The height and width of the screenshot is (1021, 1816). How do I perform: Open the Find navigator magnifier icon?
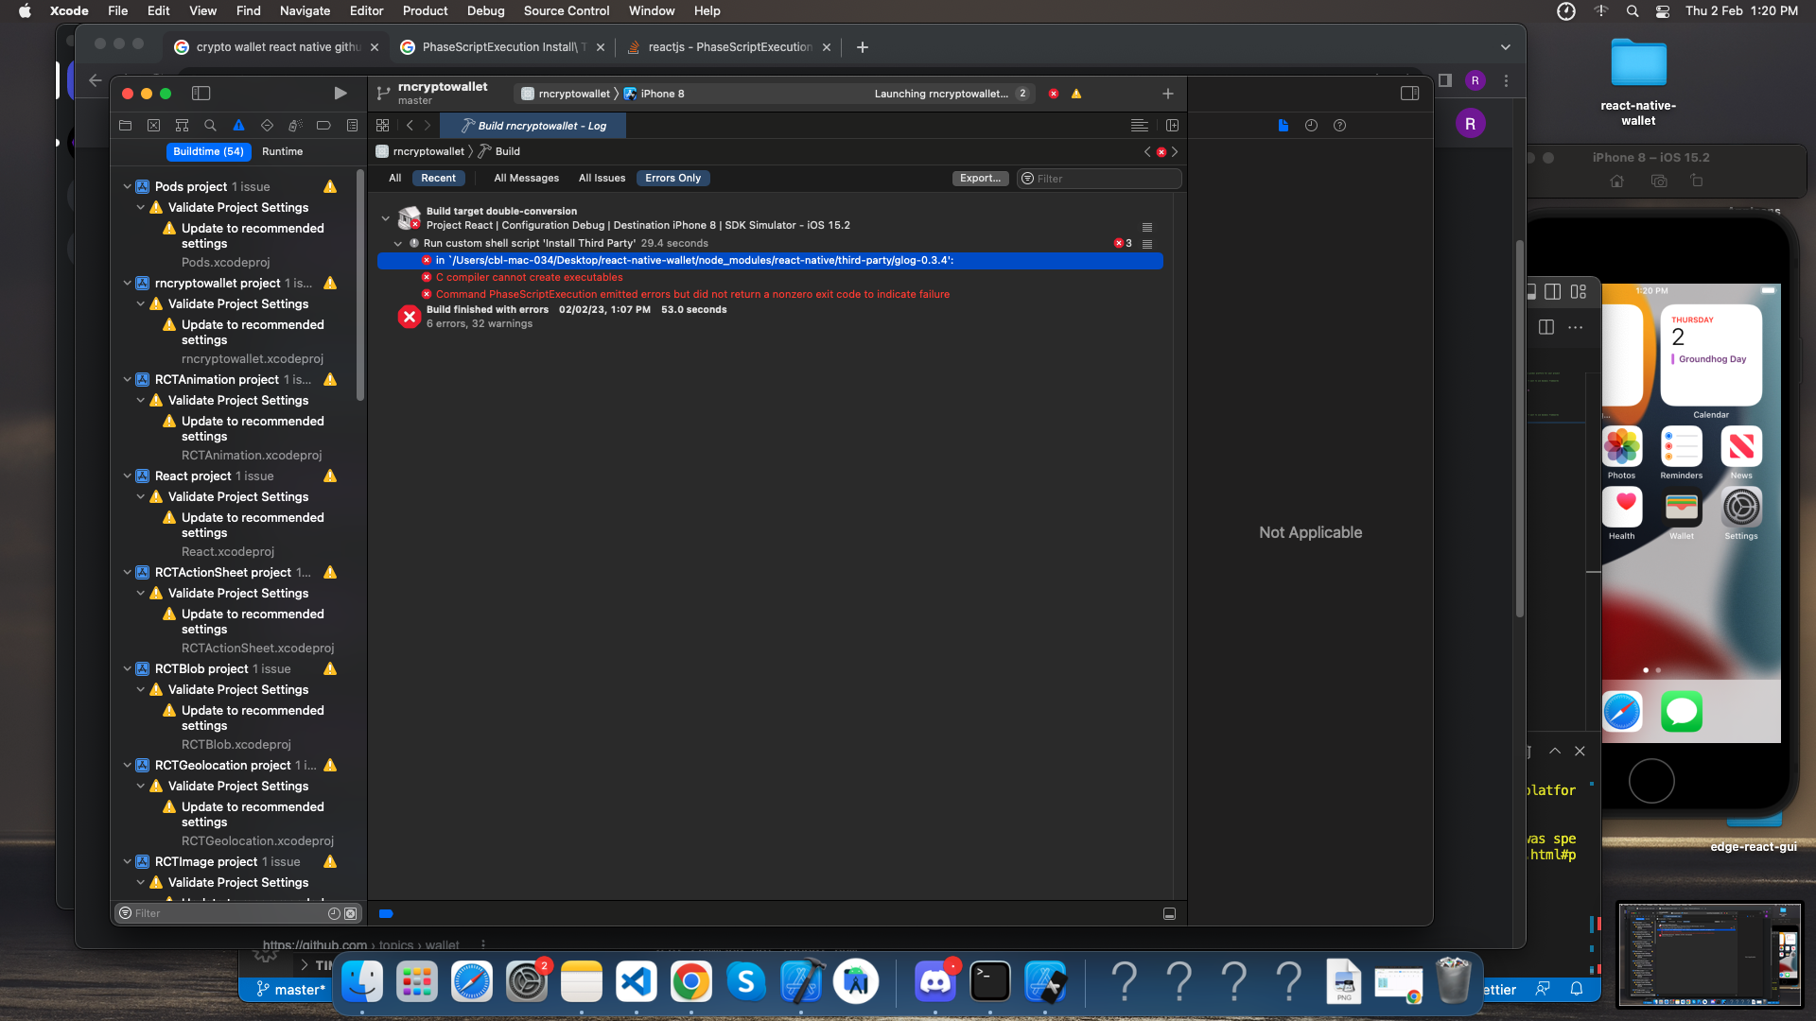210,125
